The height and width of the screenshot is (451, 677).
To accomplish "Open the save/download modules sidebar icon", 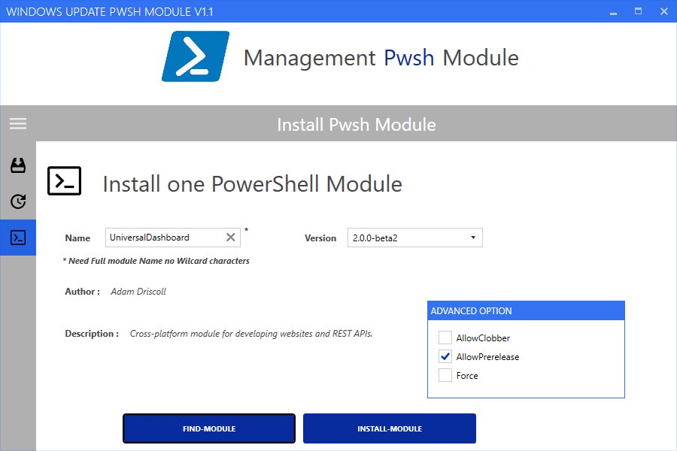I will tap(18, 165).
